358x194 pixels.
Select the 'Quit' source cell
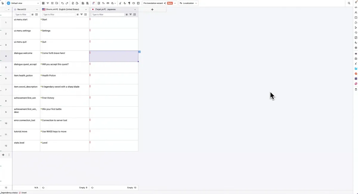[x=65, y=45]
